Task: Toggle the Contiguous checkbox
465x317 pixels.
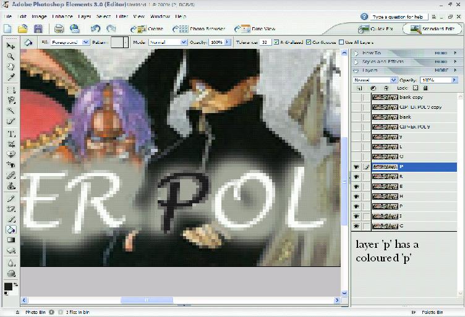Action: [x=309, y=42]
